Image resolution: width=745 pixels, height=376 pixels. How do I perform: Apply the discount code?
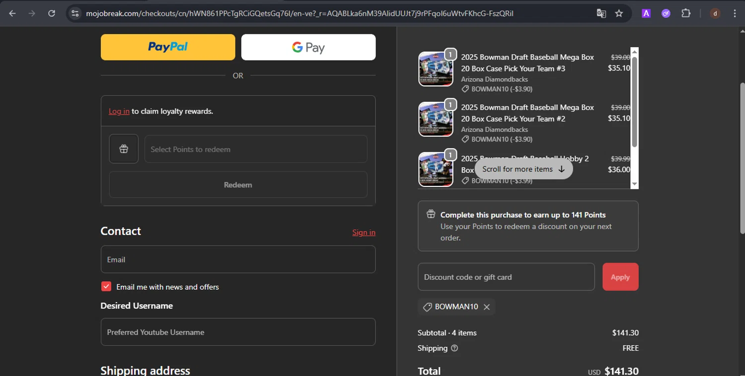click(x=620, y=277)
